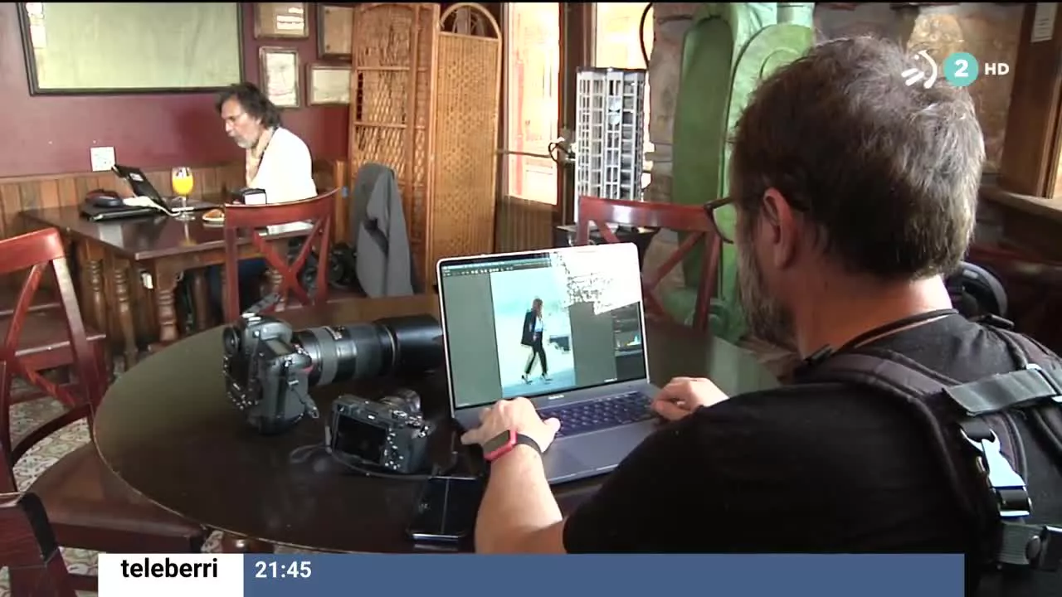Click the teal number 2 channel circle
Viewport: 1062px width, 597px height.
click(x=960, y=70)
